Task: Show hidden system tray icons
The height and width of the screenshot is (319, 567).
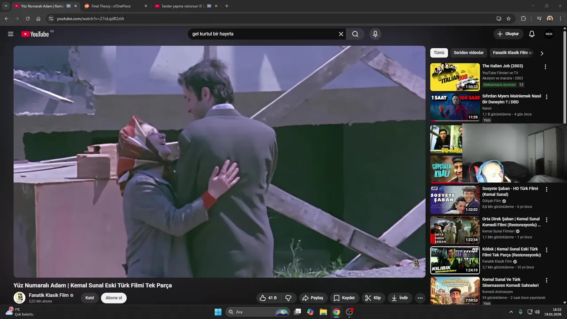Action: point(512,312)
